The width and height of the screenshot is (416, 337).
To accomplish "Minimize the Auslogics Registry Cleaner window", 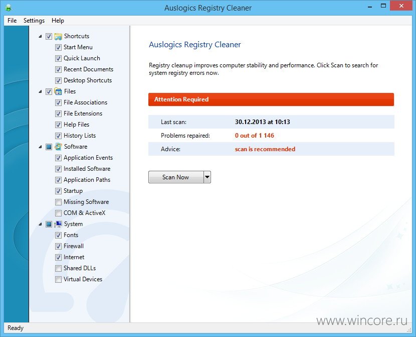I will coord(370,7).
